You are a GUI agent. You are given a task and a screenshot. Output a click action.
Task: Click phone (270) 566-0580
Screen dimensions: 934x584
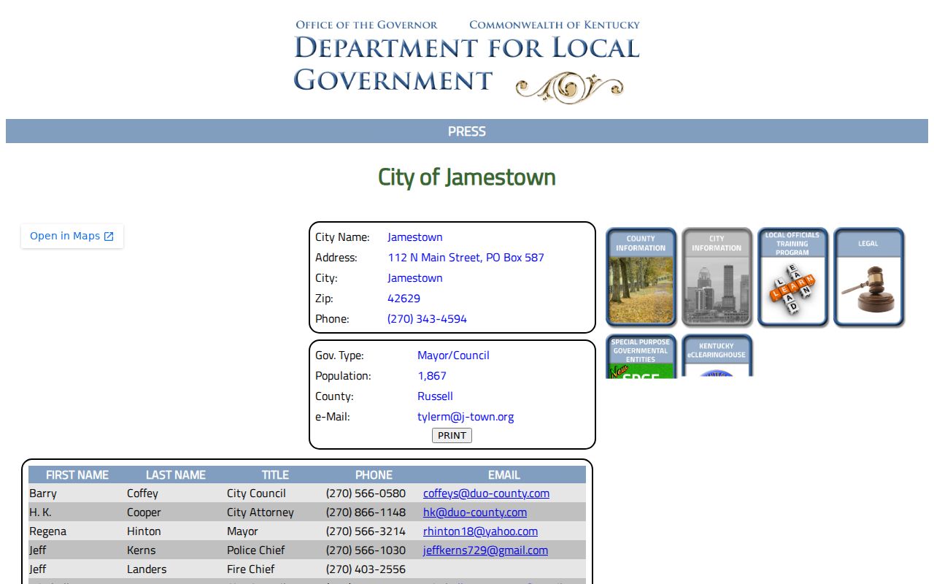(366, 493)
